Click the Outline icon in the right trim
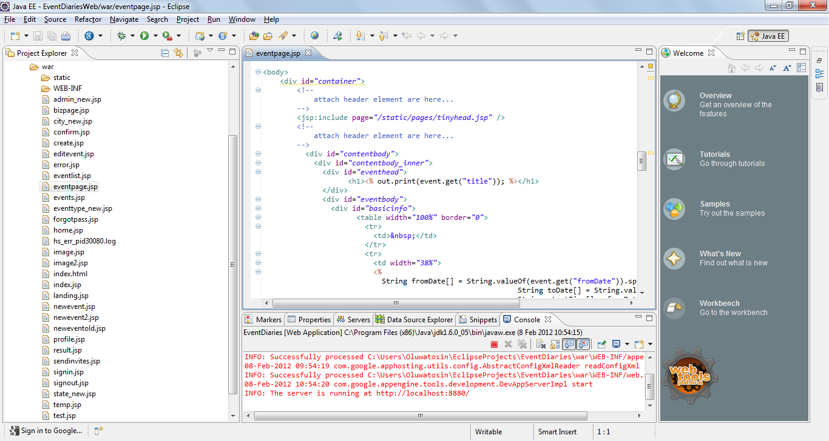 coord(819,74)
